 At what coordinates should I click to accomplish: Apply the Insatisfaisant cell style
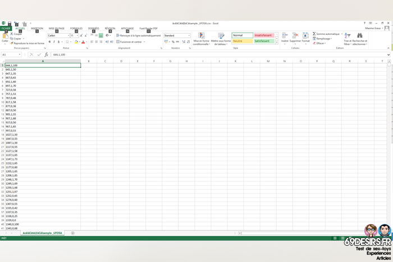264,35
